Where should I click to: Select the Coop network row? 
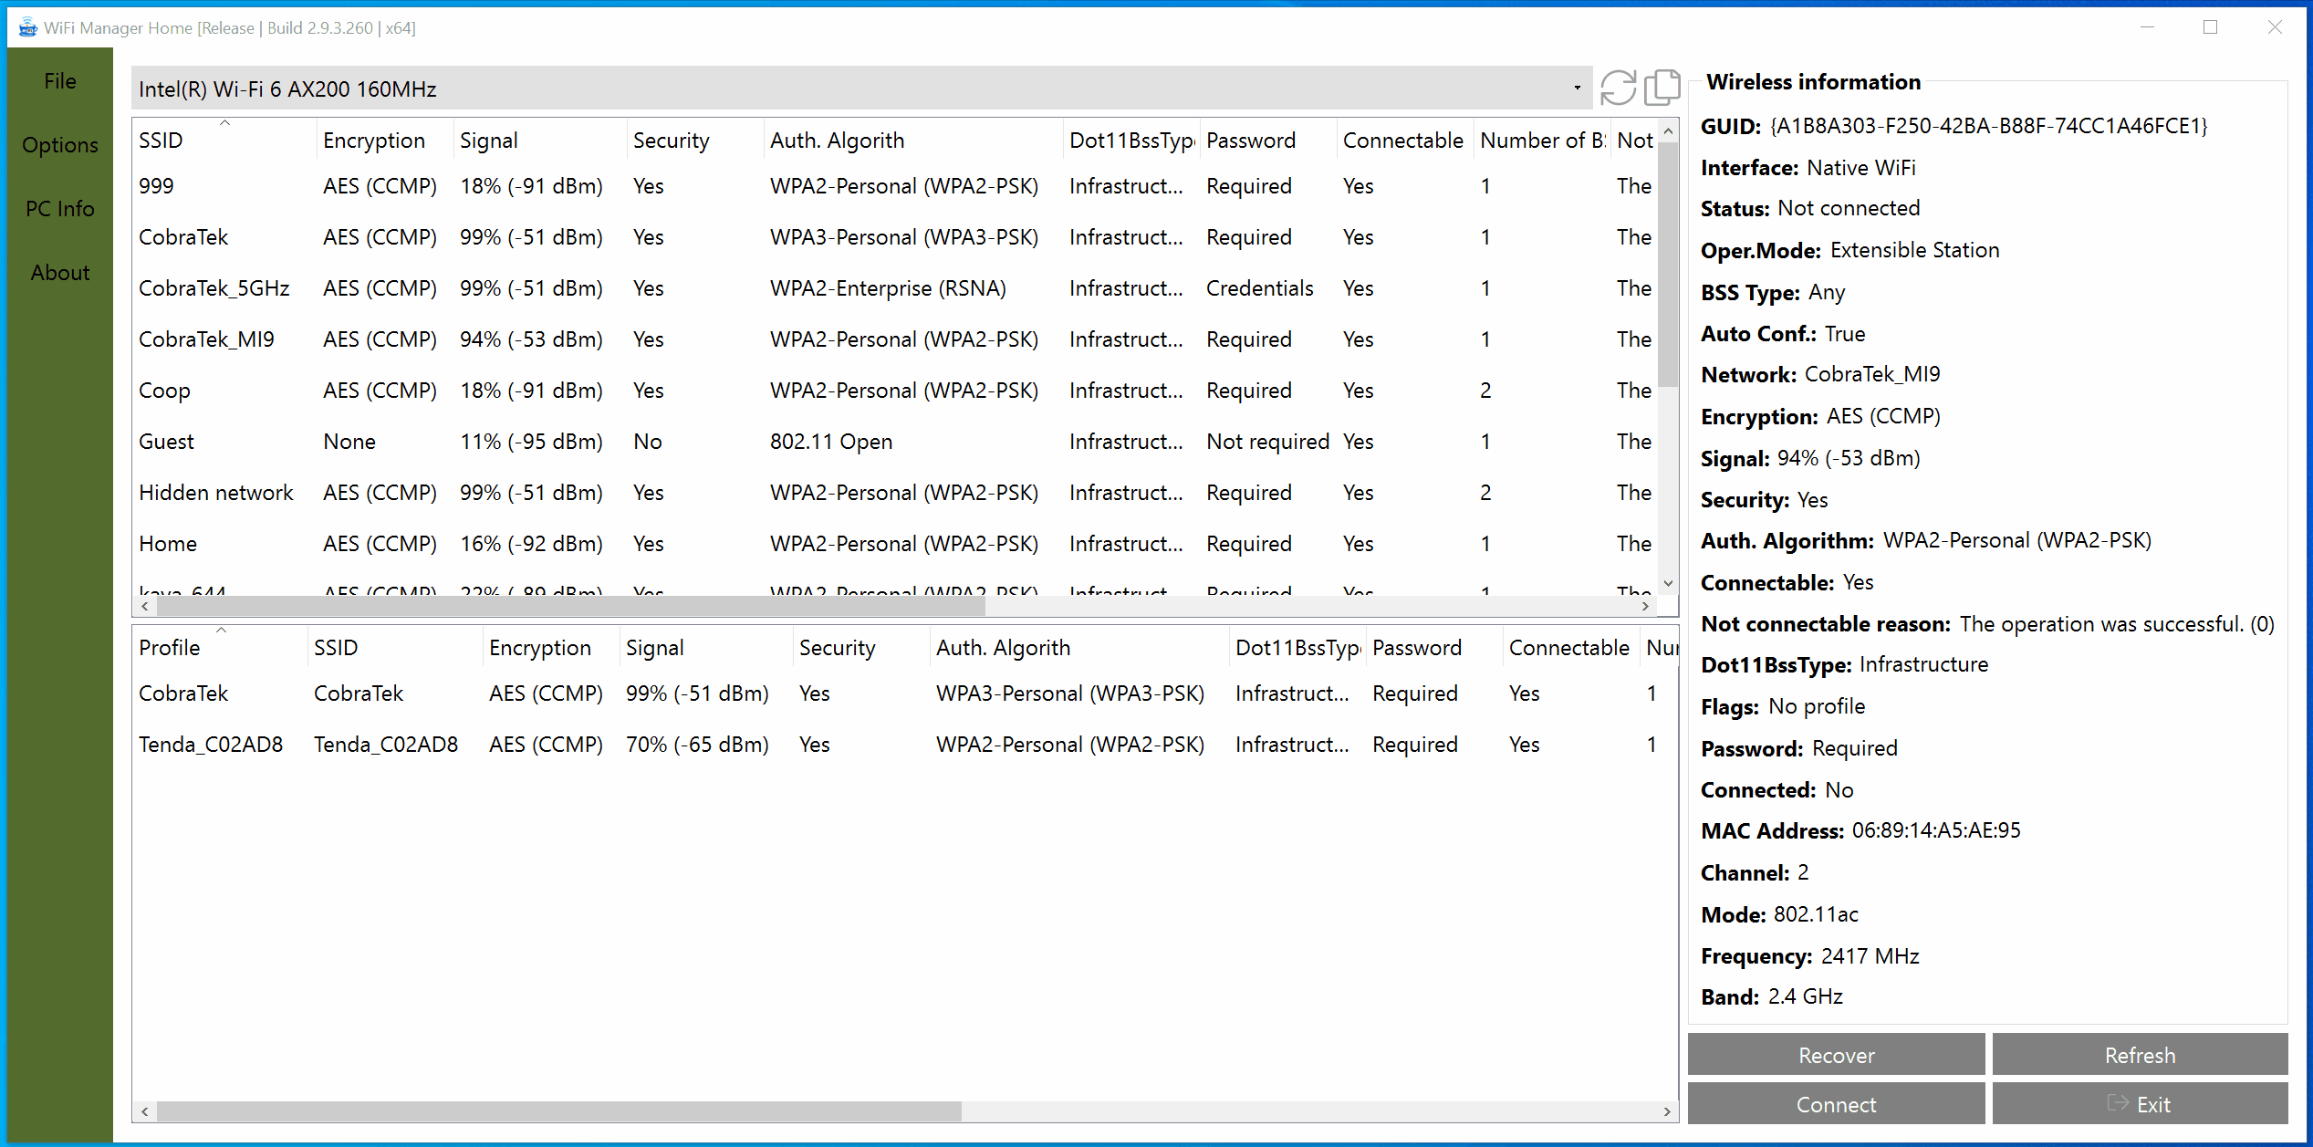coord(894,391)
